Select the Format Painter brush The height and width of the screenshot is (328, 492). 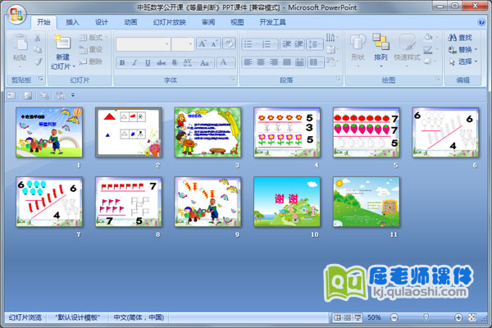coord(38,61)
